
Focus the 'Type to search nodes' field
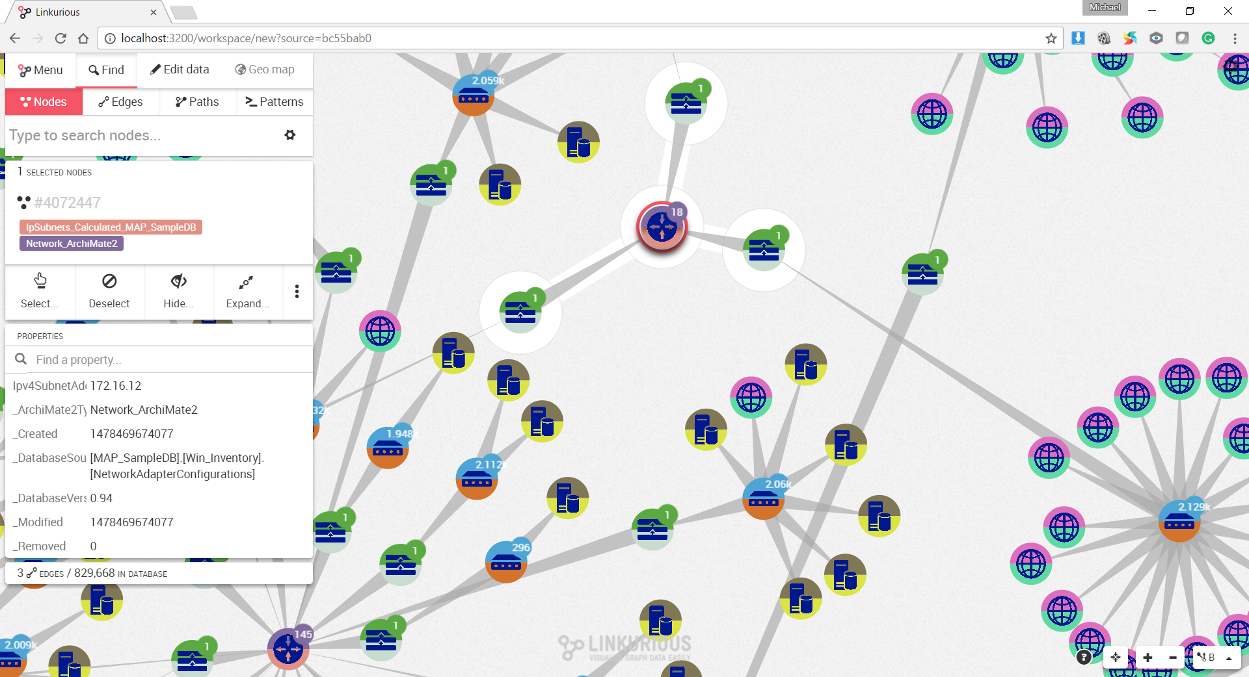point(143,135)
